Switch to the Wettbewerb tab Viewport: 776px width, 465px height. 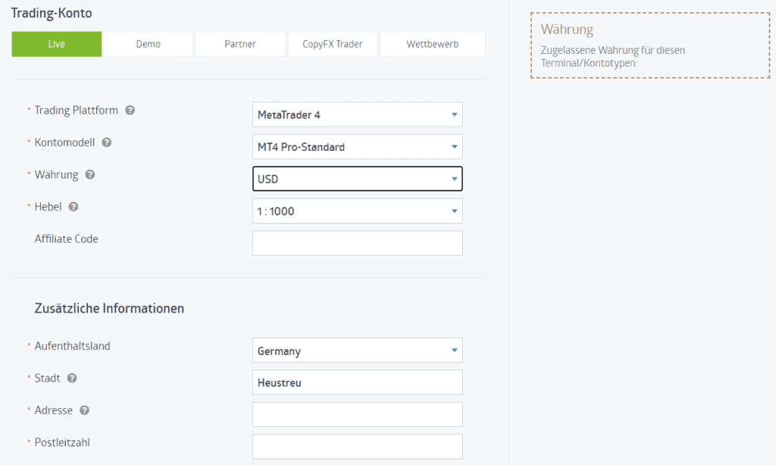pyautogui.click(x=432, y=44)
